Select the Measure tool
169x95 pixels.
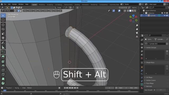pos(3,47)
